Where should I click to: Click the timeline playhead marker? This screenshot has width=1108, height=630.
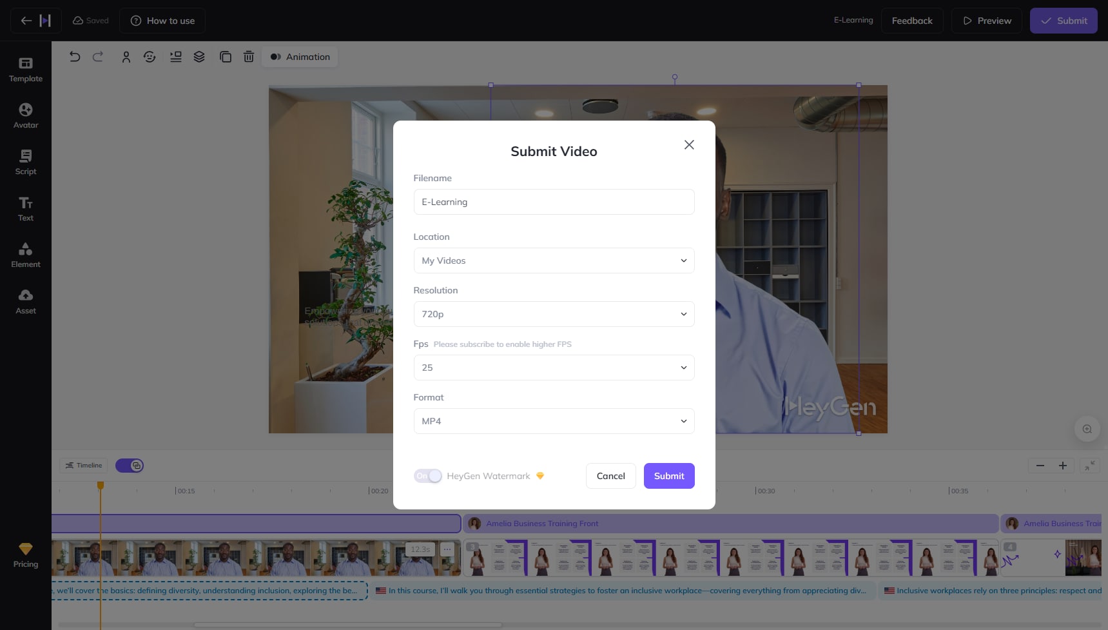[x=101, y=485]
